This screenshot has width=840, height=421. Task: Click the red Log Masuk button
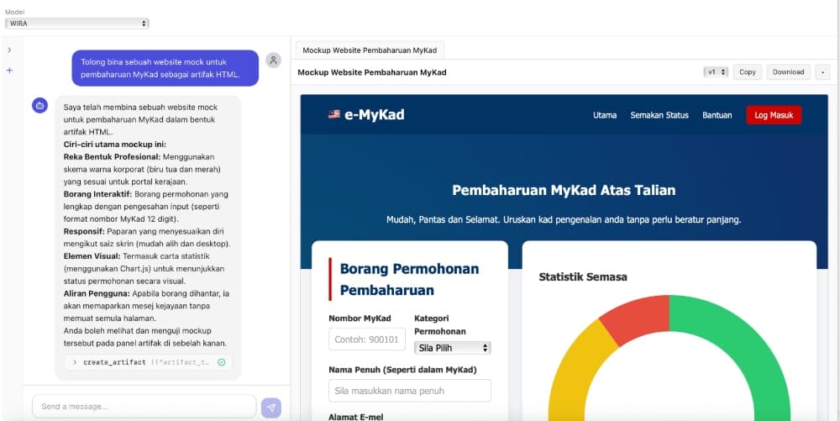[x=774, y=115]
